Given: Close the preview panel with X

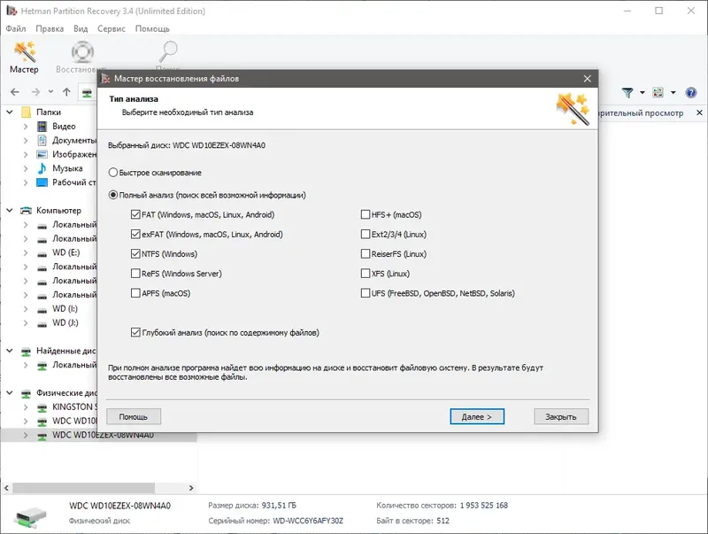Looking at the screenshot, I should pyautogui.click(x=699, y=112).
